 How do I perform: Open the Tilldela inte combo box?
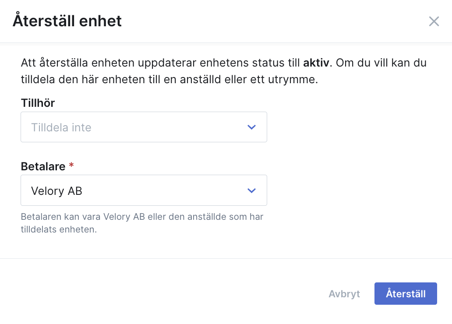144,127
